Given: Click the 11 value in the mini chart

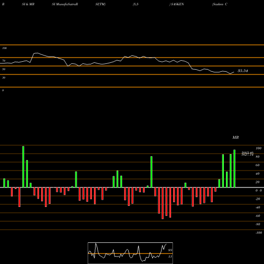Looking at the screenshot, I should [x=170, y=257].
